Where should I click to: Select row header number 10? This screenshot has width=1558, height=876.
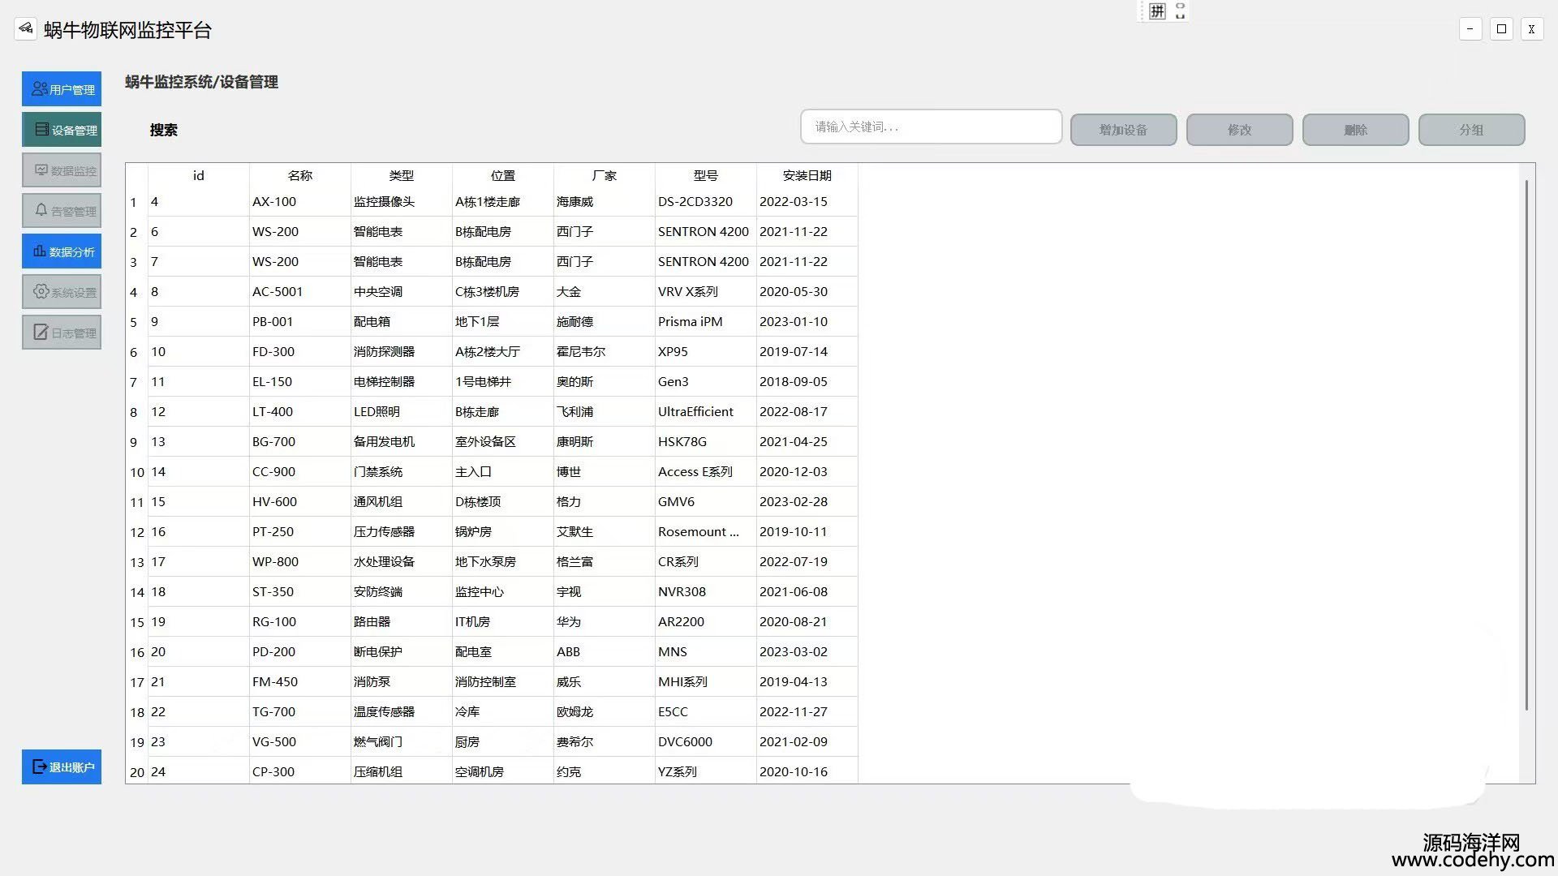[x=136, y=472]
